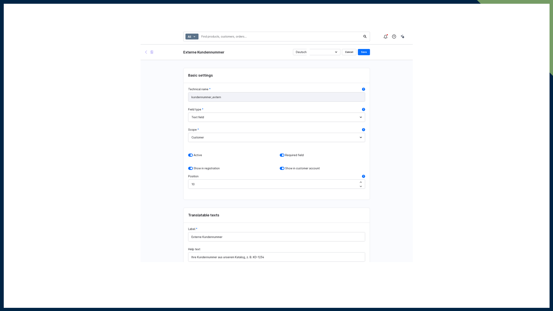Decrease Position value with down arrow
Image resolution: width=553 pixels, height=311 pixels.
(x=361, y=186)
